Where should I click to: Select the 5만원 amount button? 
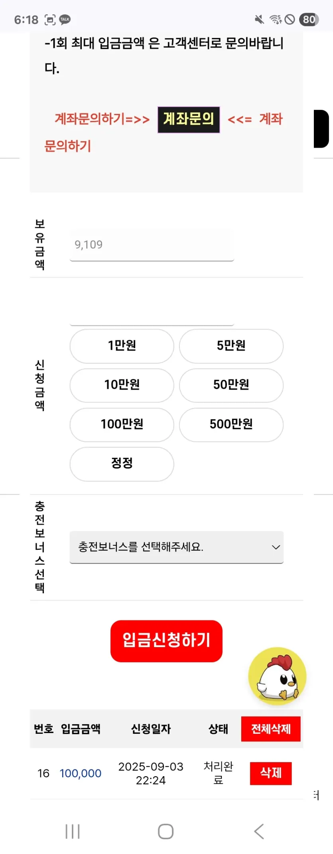point(231,346)
